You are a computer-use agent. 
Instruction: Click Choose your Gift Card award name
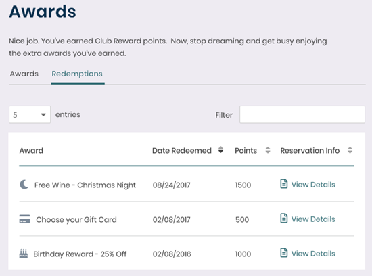(76, 220)
